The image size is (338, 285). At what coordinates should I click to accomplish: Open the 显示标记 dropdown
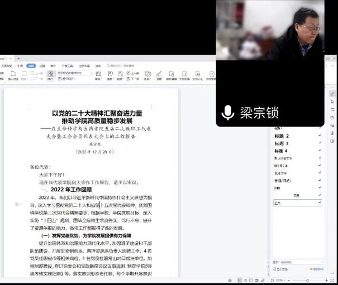tap(66, 79)
